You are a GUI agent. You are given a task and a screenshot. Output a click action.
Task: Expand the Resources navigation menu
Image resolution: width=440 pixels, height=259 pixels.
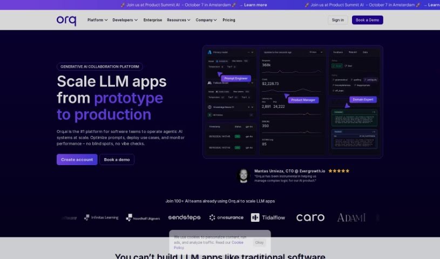pos(179,20)
